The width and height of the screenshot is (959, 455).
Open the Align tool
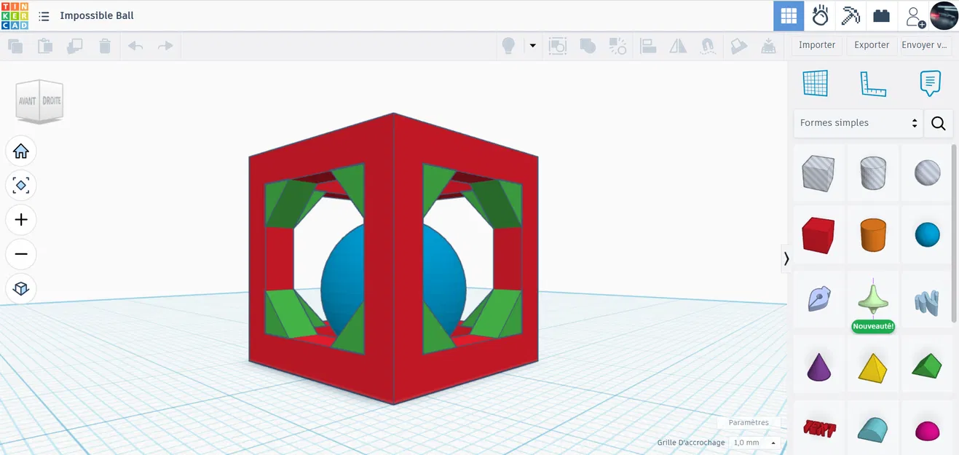[x=648, y=45]
